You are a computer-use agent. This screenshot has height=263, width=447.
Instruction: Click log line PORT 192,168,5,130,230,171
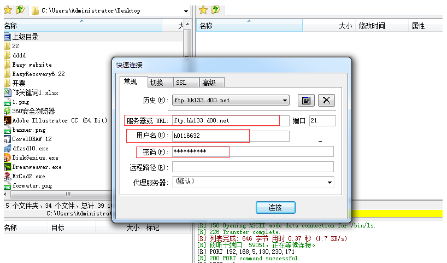245,252
